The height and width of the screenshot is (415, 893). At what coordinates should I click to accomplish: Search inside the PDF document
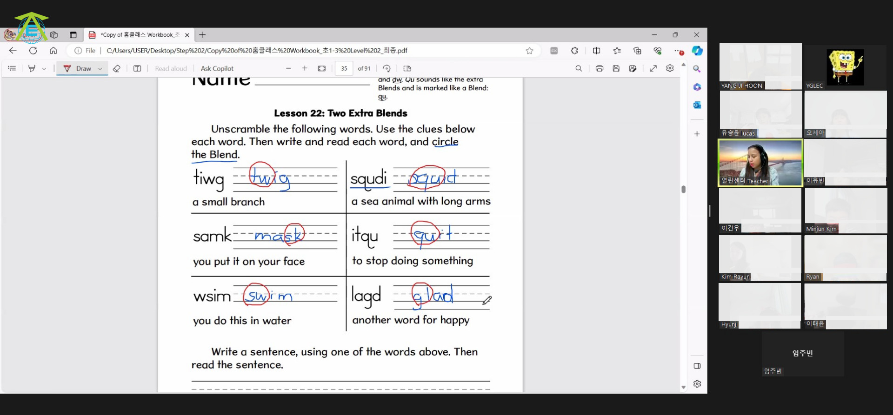(x=579, y=68)
